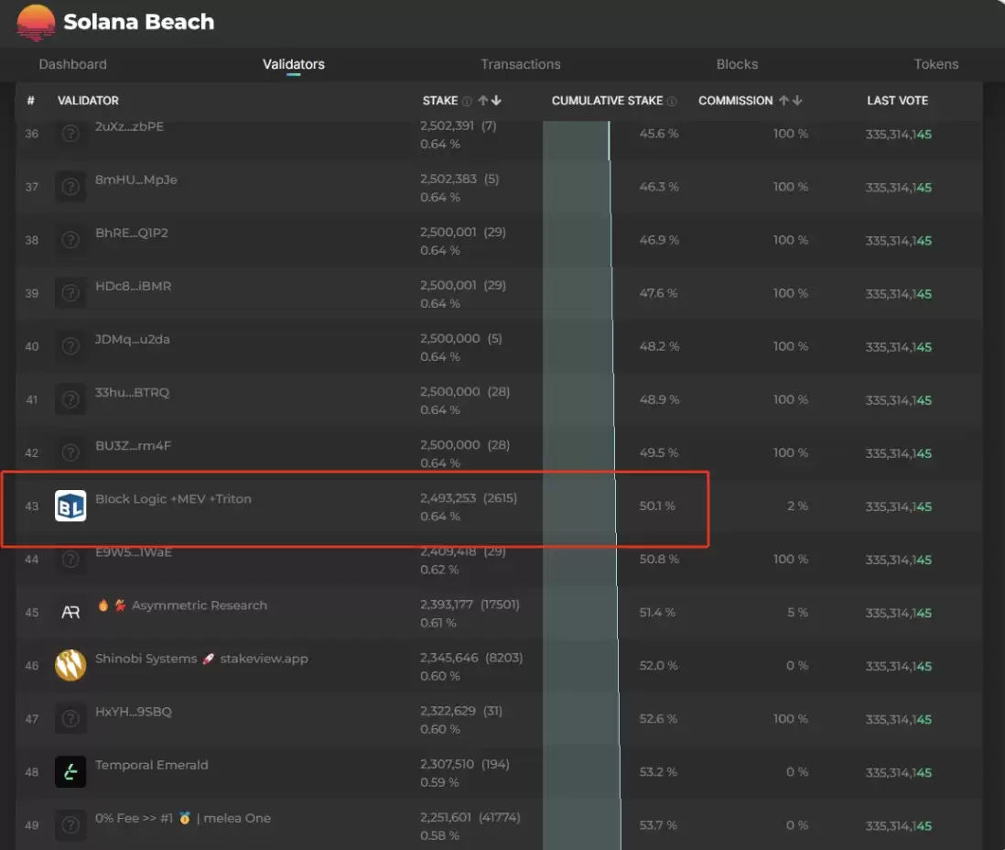Sort commission ascending with up arrow
This screenshot has height=850, width=1005.
783,101
